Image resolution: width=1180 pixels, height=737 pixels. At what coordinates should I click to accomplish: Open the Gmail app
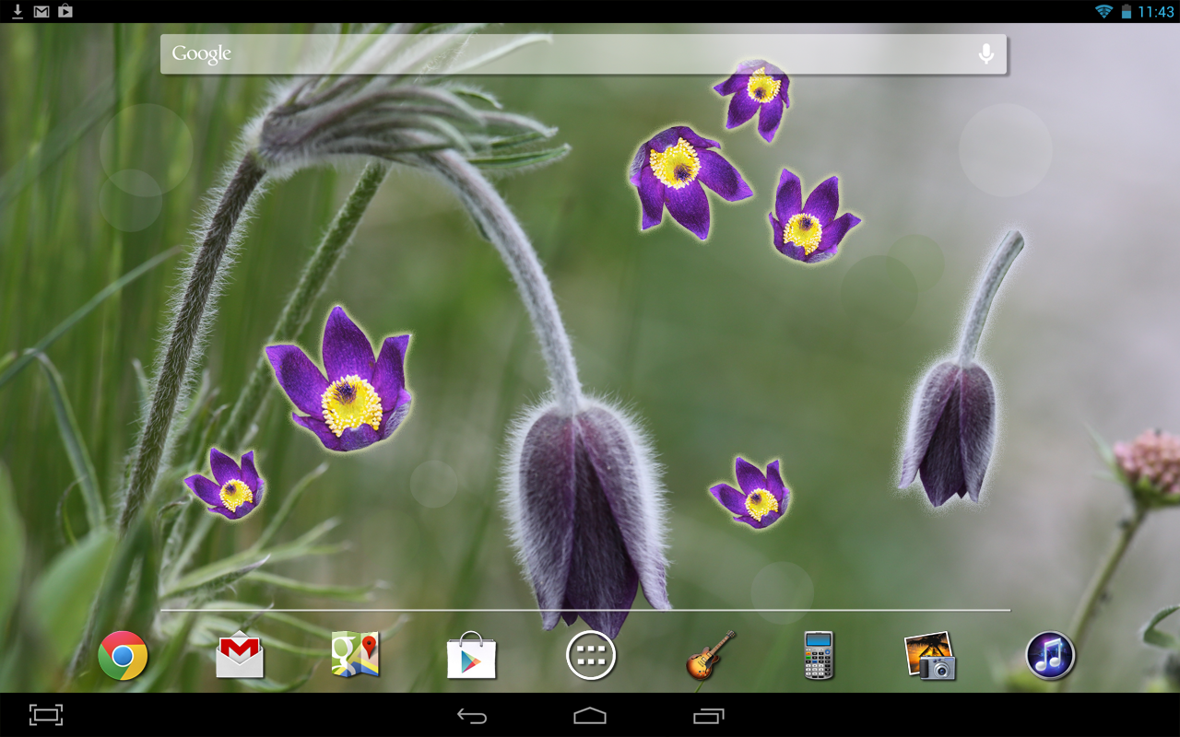click(240, 656)
